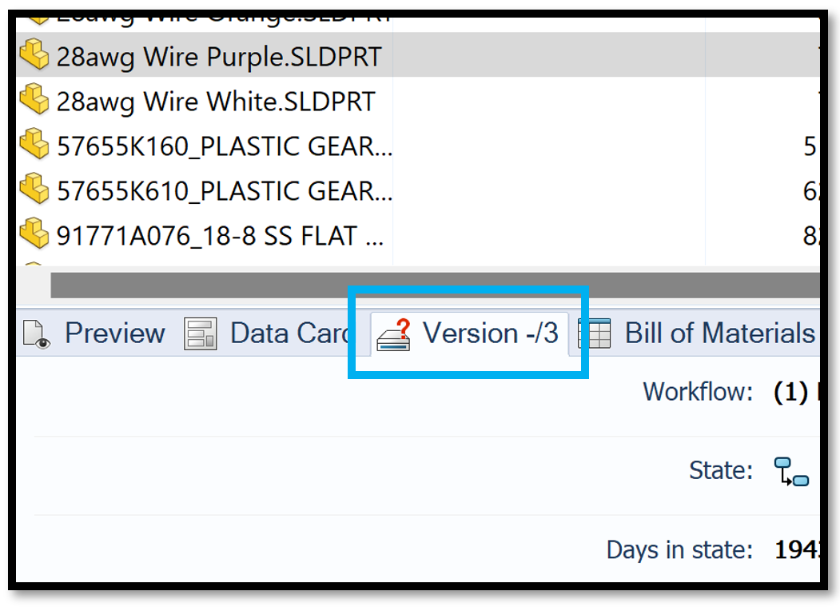Open the Bill of Materials tab
This screenshot has height=607, width=840.
tap(719, 333)
